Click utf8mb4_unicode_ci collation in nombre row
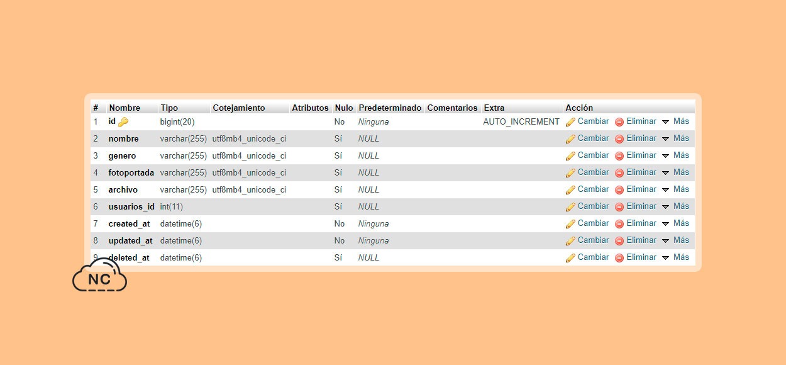 (249, 138)
